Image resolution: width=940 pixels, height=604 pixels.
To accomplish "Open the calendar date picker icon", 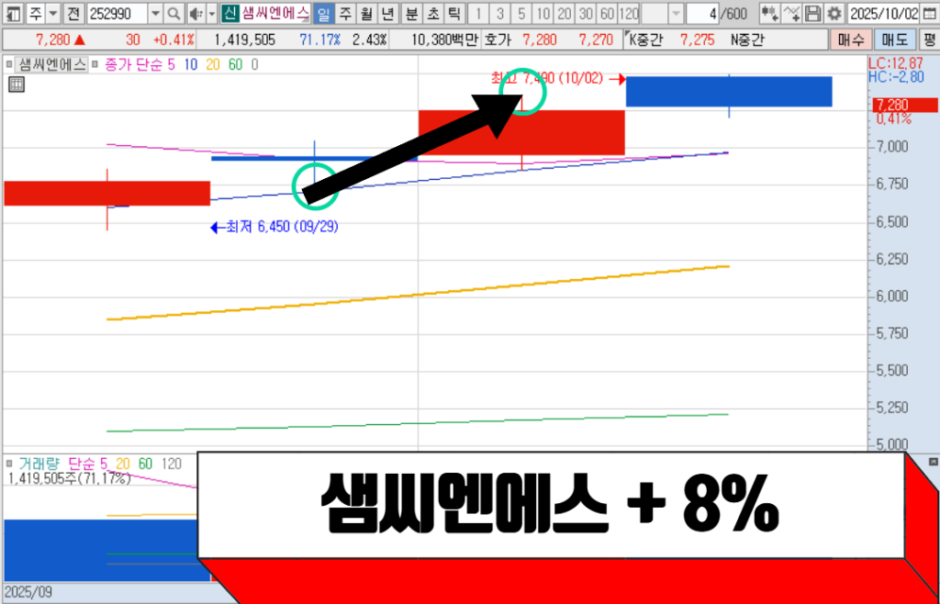I will (x=928, y=14).
